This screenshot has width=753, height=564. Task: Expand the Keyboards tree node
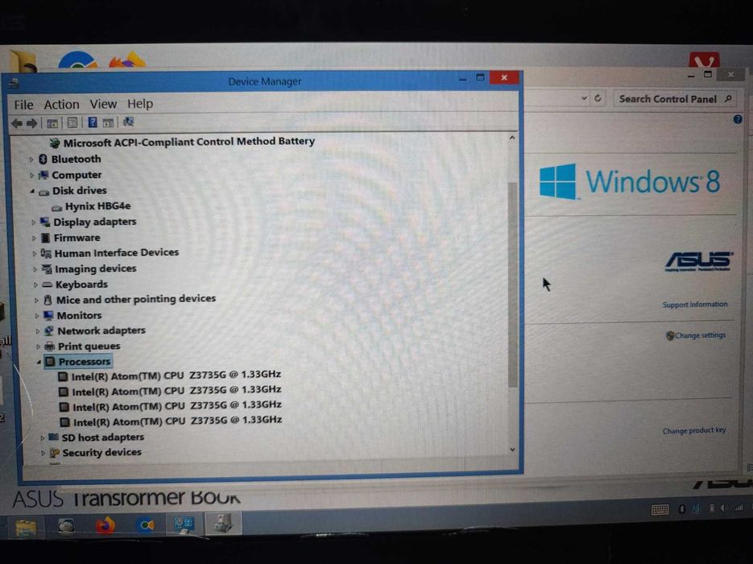(x=35, y=285)
